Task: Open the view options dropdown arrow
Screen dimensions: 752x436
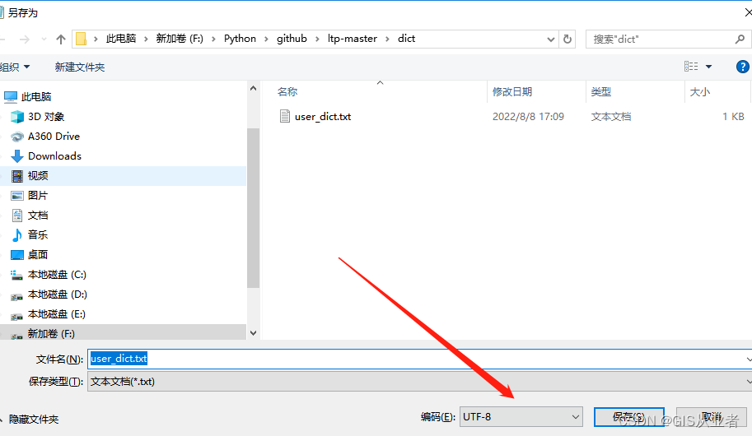Action: (x=708, y=67)
